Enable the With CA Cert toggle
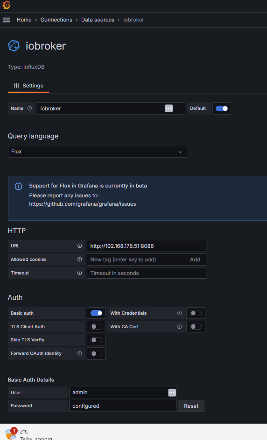 [x=196, y=327]
